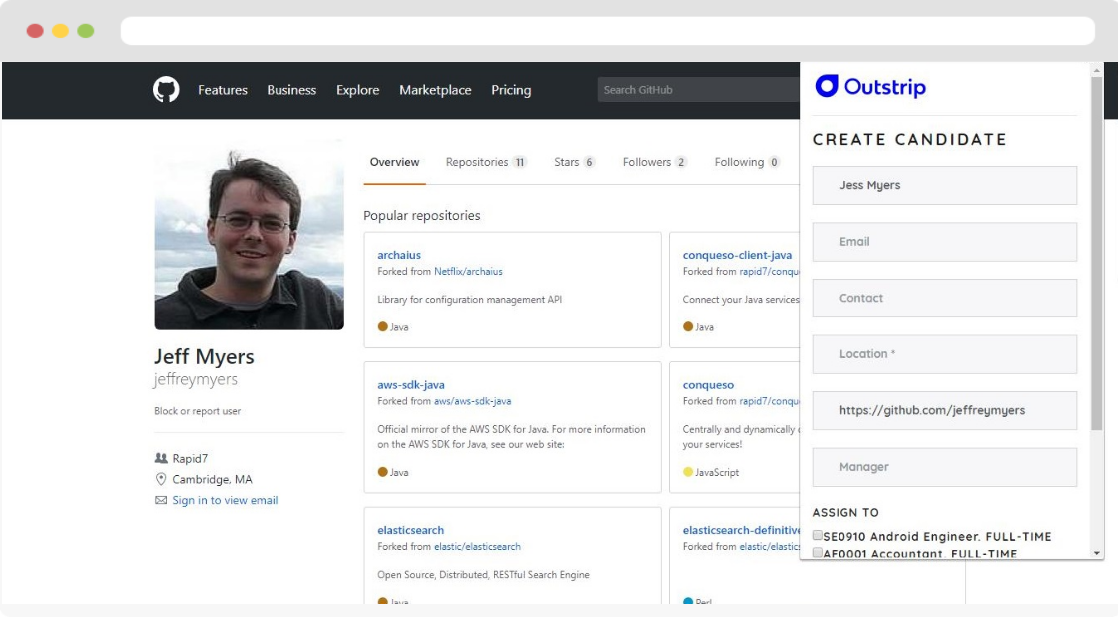This screenshot has height=629, width=1118.
Task: Open the archaius repository link
Action: point(399,255)
